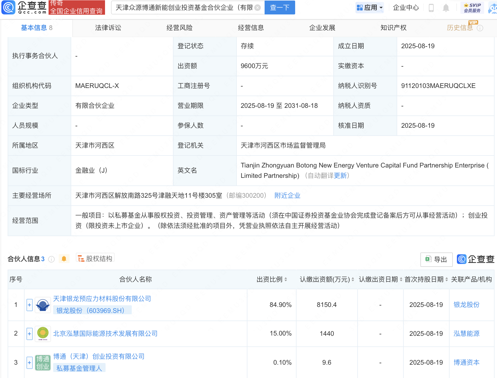
Task: Switch to 经营信息 tab
Action: click(251, 28)
